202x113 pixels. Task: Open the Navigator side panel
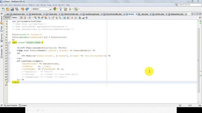pyautogui.click(x=2, y=53)
